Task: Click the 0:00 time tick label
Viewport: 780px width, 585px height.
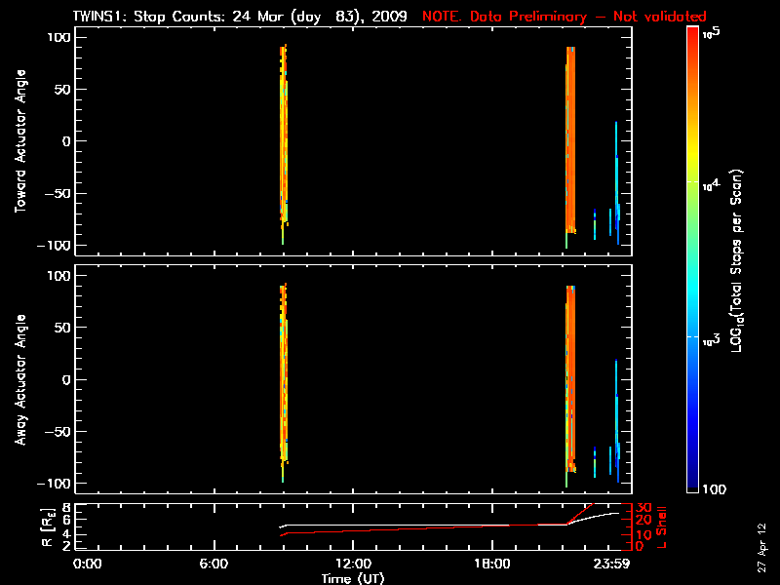Action: pyautogui.click(x=88, y=564)
